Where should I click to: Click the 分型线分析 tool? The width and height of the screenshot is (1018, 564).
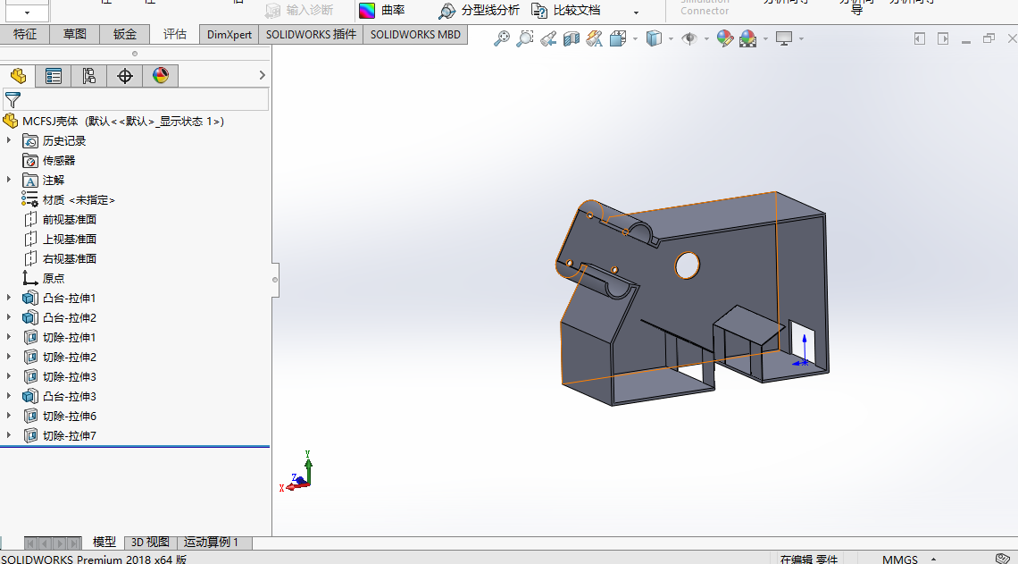click(480, 11)
